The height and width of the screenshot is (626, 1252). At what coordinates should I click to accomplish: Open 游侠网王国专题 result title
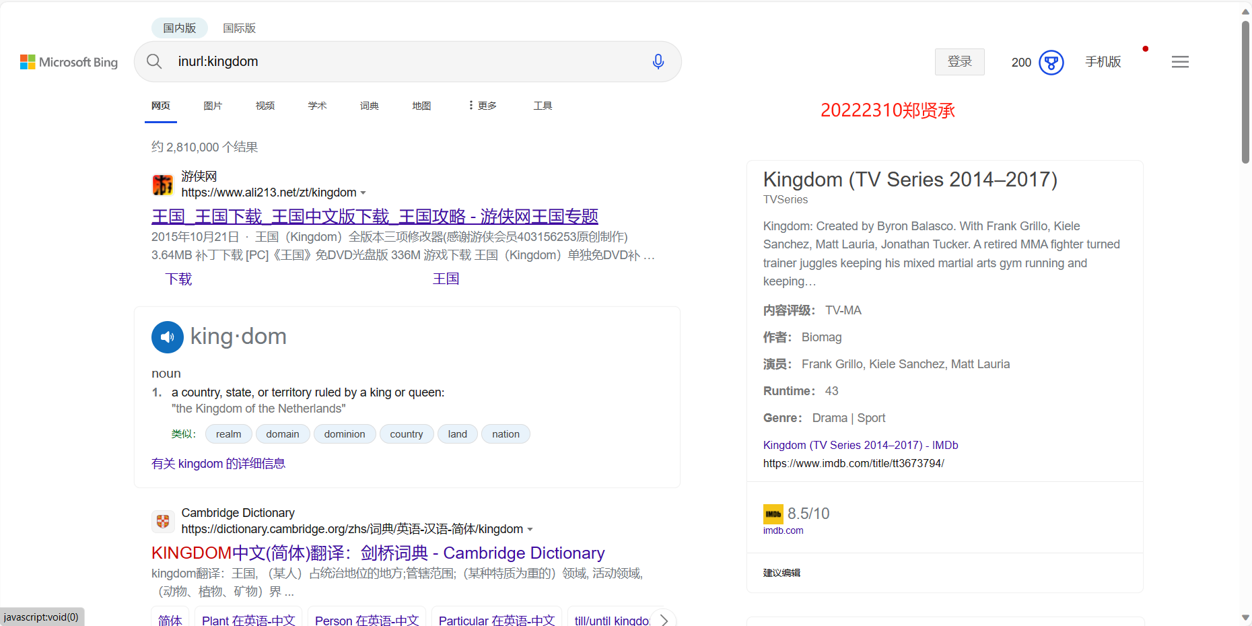[375, 216]
